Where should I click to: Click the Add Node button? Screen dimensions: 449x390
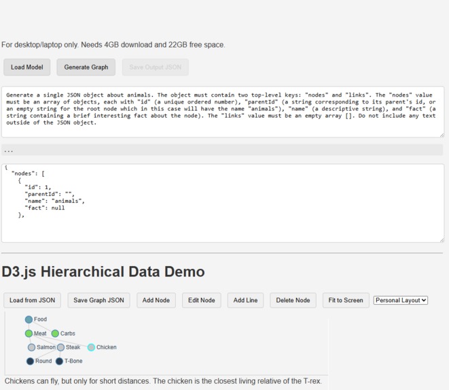156,300
